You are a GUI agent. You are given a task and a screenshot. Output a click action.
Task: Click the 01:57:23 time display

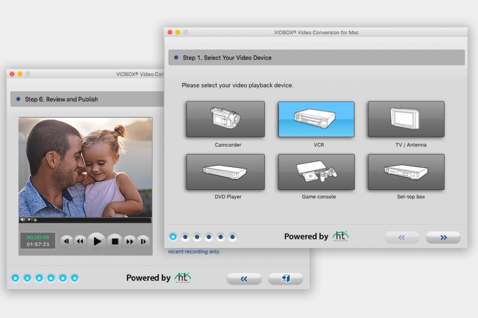tap(38, 244)
